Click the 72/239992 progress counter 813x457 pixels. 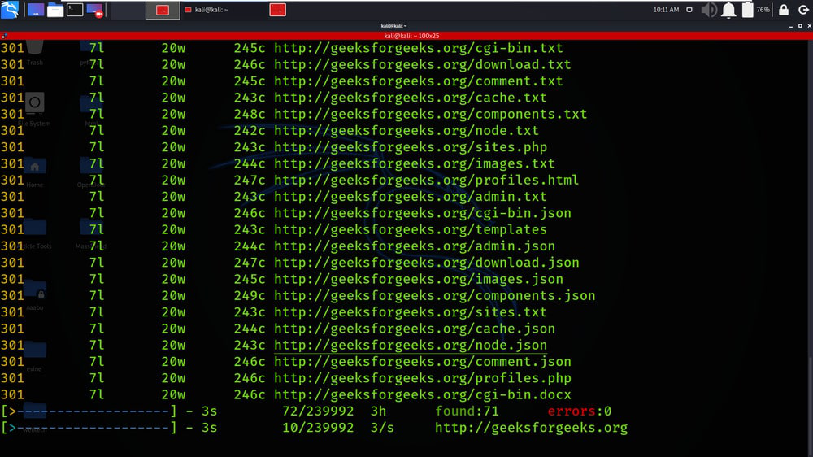[x=318, y=411]
